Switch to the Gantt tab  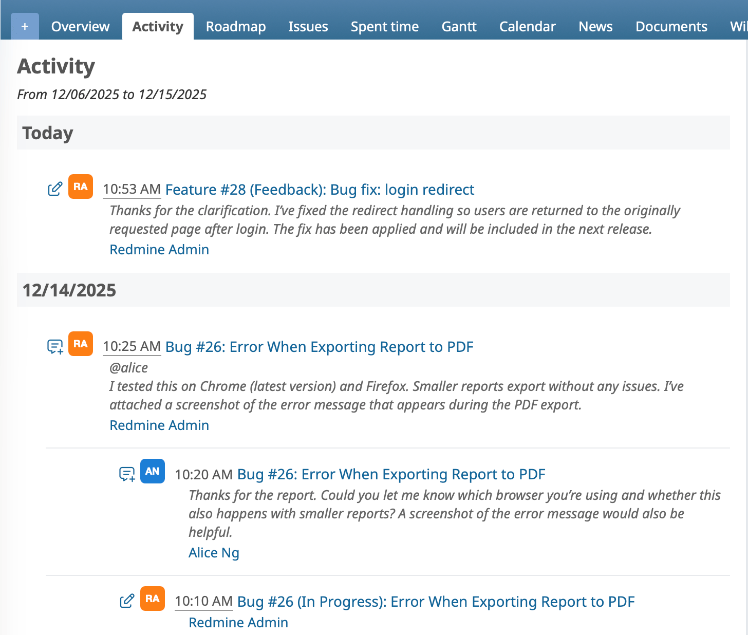point(459,26)
